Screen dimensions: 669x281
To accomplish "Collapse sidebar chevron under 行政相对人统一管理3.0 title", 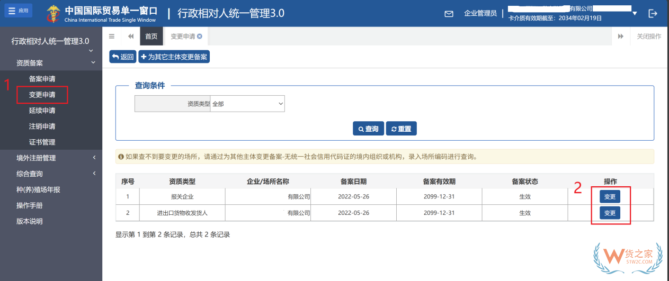I will point(91,50).
